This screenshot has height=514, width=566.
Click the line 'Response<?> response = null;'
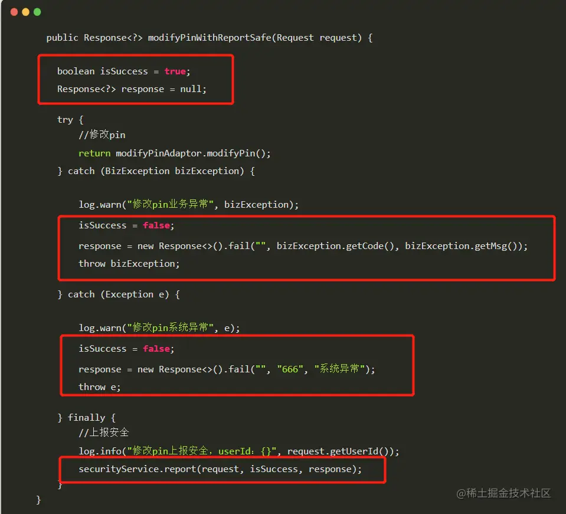(132, 89)
